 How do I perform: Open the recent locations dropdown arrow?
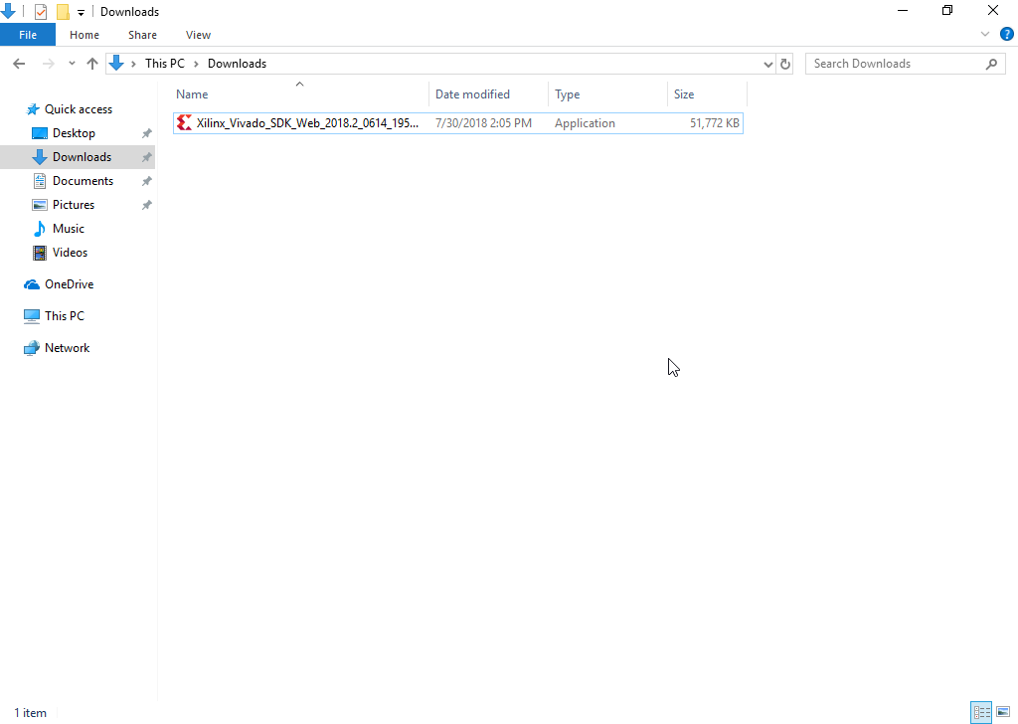[72, 64]
